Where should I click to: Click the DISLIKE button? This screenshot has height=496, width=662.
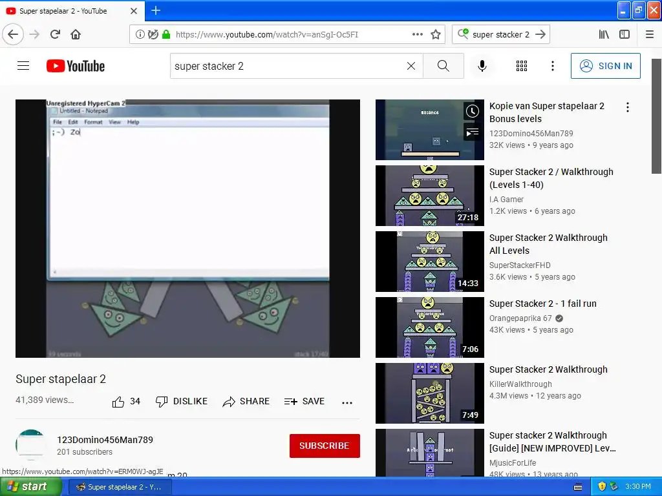182,402
